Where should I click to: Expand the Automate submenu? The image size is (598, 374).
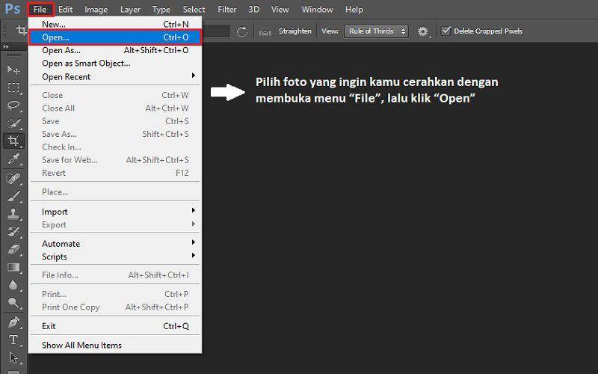pyautogui.click(x=114, y=244)
